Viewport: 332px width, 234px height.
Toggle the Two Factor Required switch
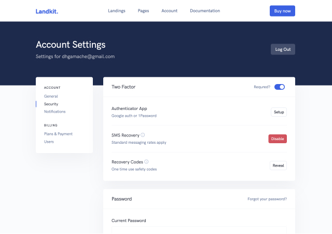pos(280,87)
